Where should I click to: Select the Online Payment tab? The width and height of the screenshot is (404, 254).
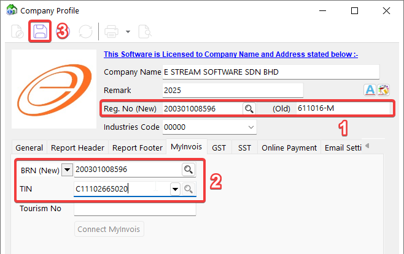(289, 148)
